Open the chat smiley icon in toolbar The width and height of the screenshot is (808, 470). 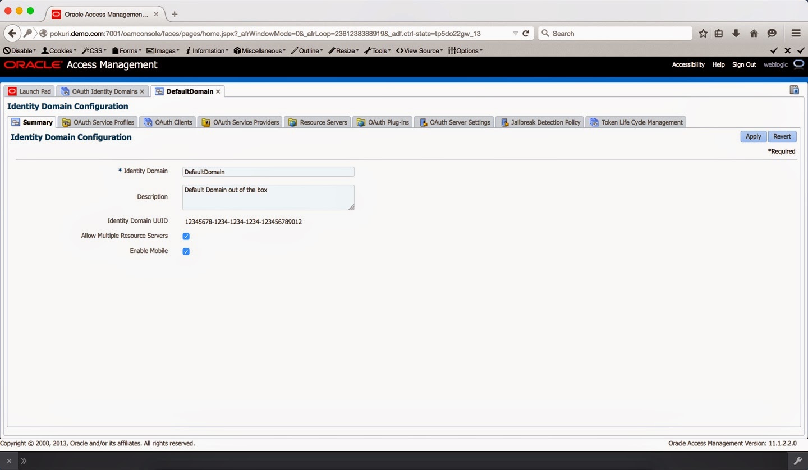pyautogui.click(x=772, y=33)
